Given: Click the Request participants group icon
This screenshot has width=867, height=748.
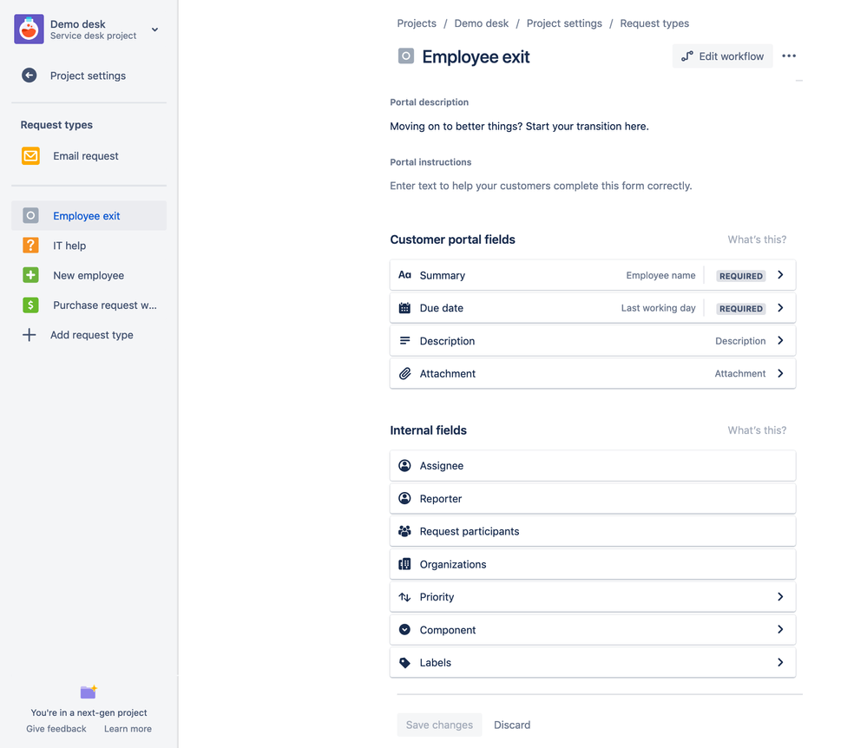Looking at the screenshot, I should tap(404, 531).
